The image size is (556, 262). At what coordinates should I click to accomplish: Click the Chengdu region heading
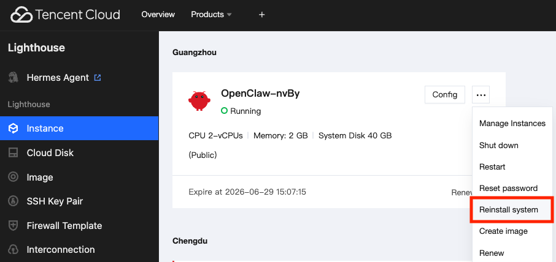190,241
